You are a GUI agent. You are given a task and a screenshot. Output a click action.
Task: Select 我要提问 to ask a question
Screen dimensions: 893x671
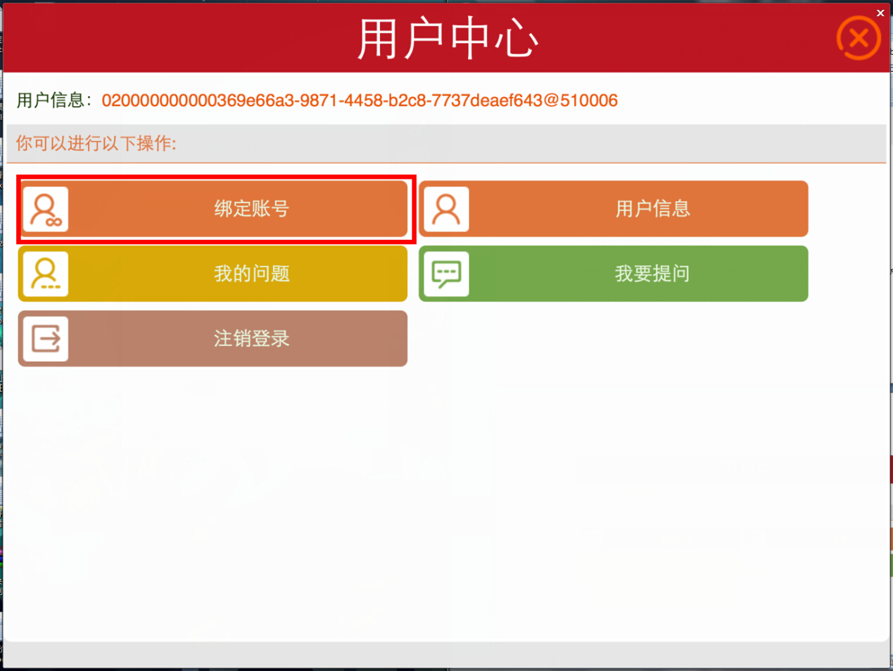(651, 274)
